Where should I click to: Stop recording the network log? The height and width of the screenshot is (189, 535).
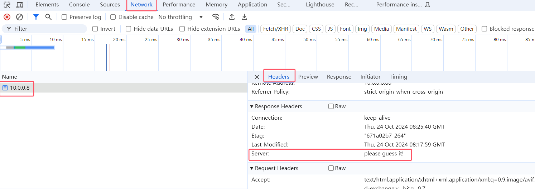click(7, 17)
